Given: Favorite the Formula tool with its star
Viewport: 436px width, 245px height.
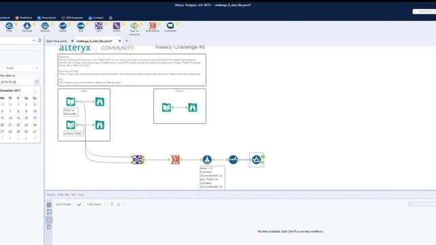Looking at the screenshot, I should coord(34,24).
